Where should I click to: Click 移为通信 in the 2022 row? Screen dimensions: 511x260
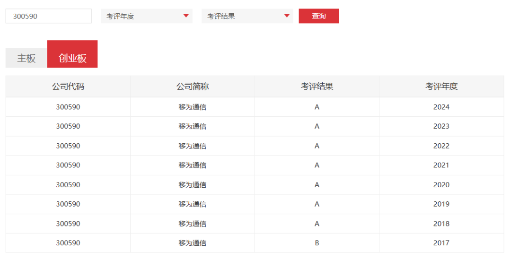coord(192,146)
